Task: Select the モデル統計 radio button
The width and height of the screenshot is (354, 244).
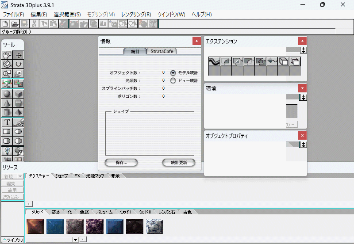Action: (173, 73)
